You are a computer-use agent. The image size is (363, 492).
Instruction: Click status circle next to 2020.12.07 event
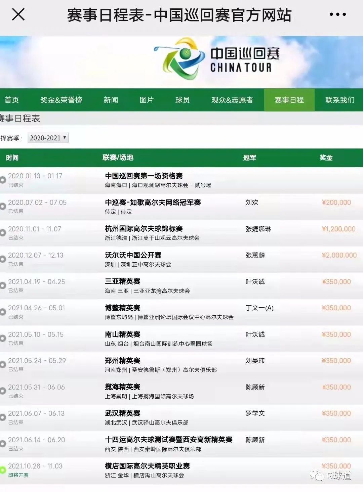(x=3, y=259)
